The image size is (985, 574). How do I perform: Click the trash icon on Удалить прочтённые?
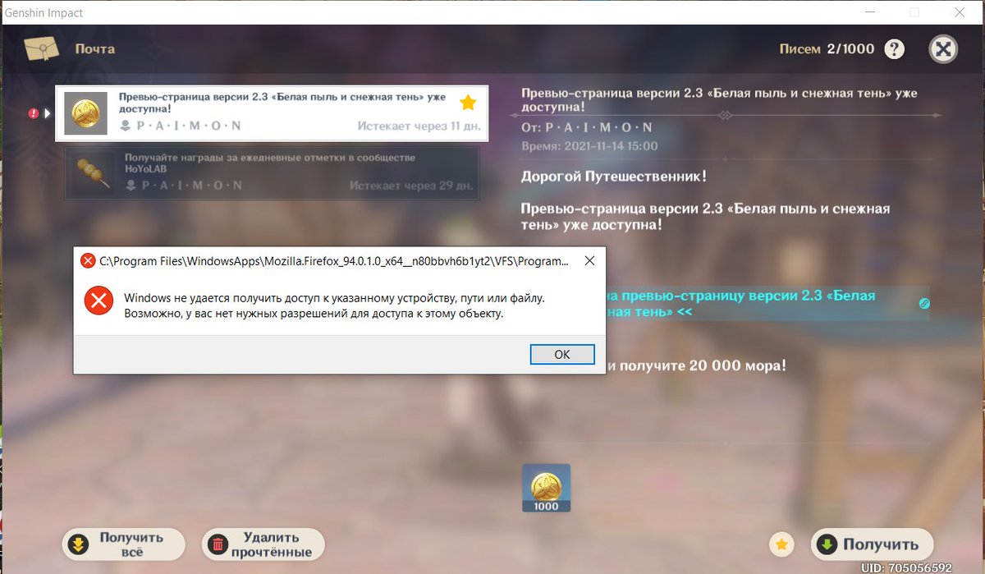218,544
